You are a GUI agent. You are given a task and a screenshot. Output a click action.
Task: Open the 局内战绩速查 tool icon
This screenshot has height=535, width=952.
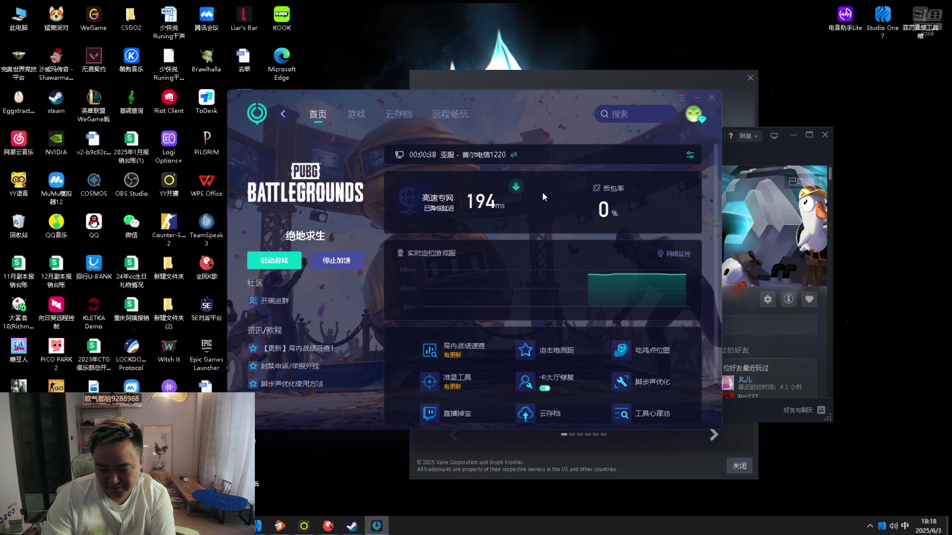tap(429, 350)
